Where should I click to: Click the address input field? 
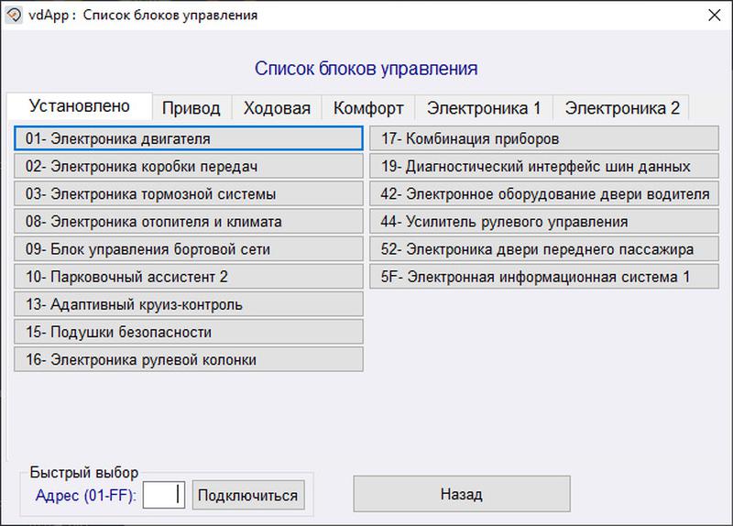pos(165,495)
